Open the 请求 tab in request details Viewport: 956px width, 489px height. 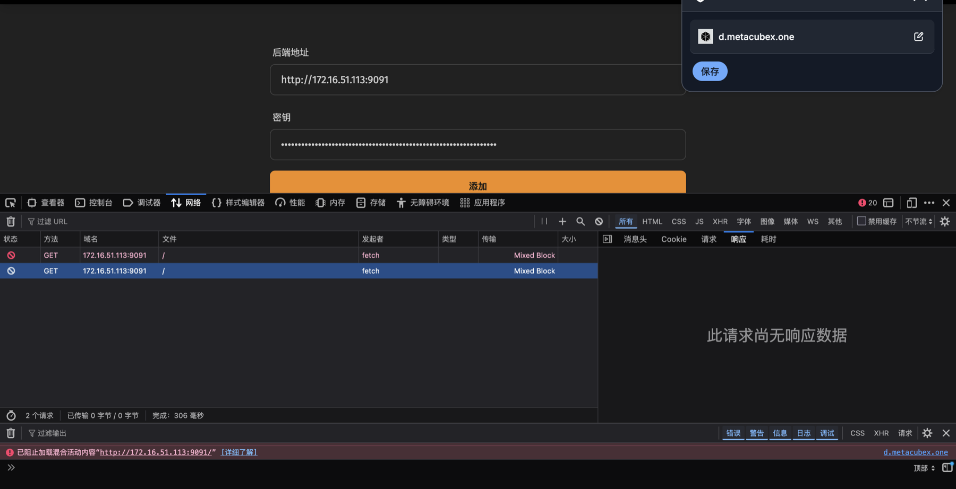pyautogui.click(x=709, y=239)
